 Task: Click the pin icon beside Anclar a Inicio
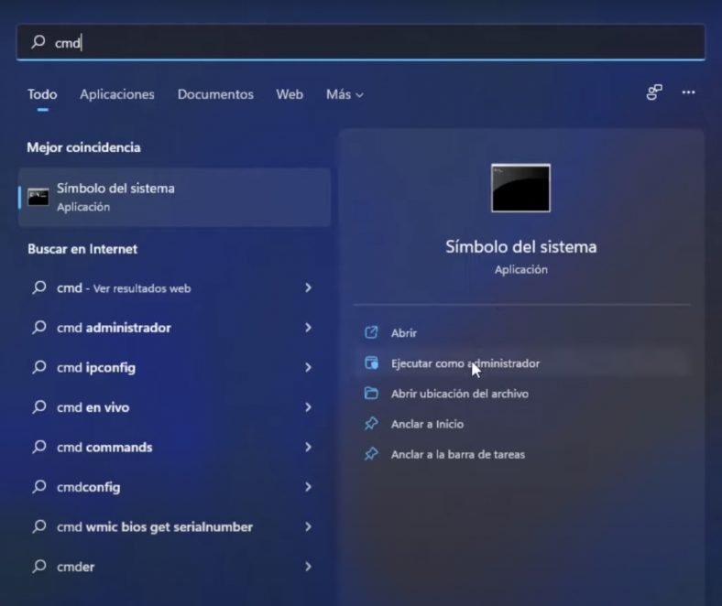click(371, 424)
